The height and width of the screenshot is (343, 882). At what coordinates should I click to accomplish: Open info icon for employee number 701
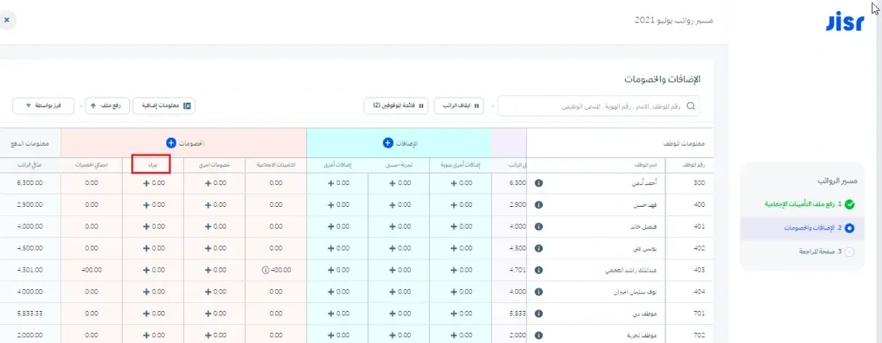538,313
